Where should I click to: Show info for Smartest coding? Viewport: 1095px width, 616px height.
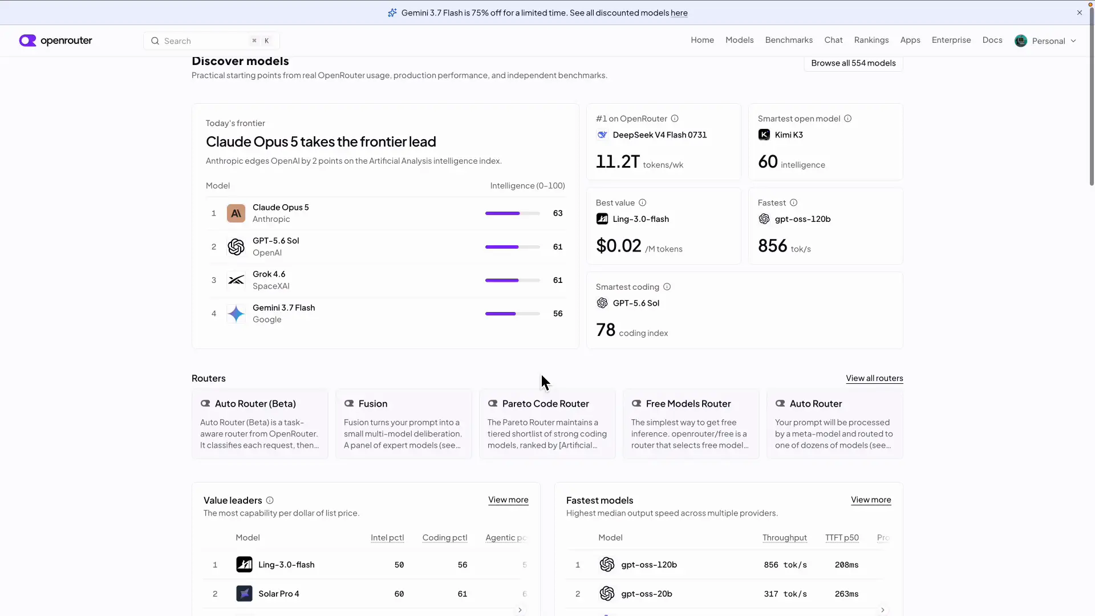[667, 287]
